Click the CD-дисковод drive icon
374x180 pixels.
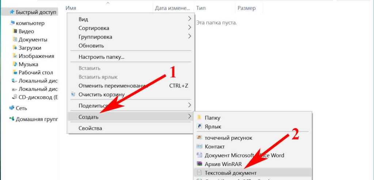click(x=15, y=97)
